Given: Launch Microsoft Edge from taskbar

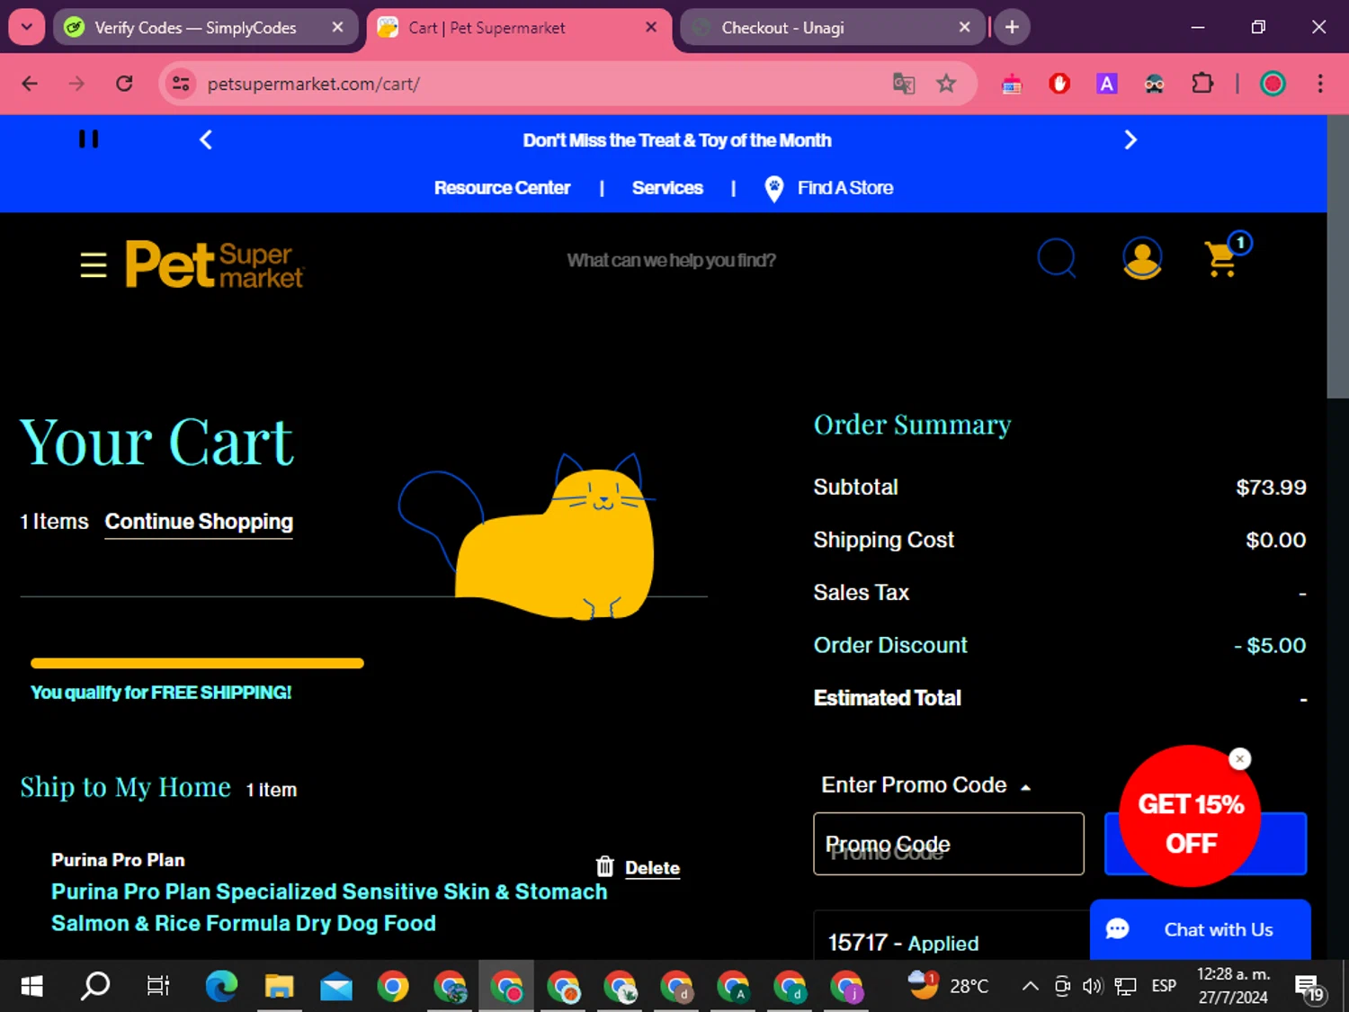Looking at the screenshot, I should [x=221, y=986].
